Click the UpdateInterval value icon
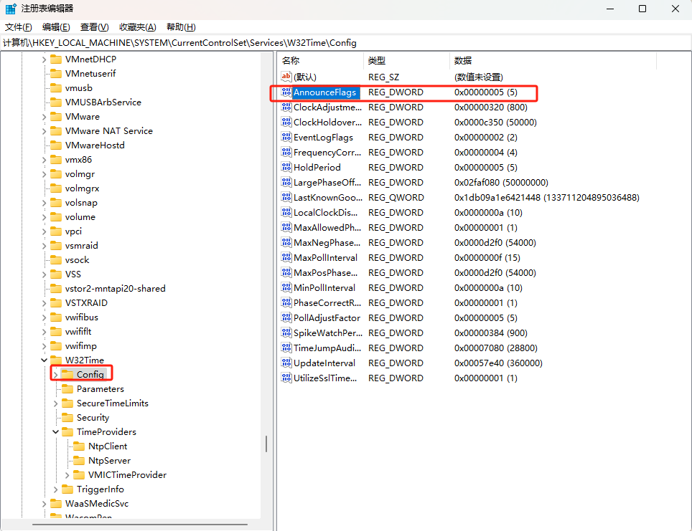692x531 pixels. point(286,363)
